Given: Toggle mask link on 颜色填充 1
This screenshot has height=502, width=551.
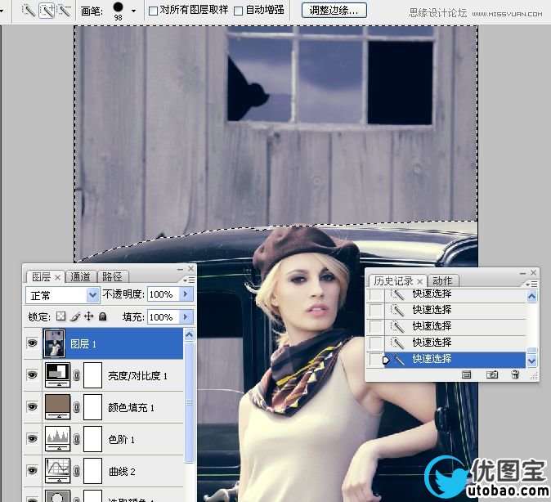Looking at the screenshot, I should [x=77, y=407].
